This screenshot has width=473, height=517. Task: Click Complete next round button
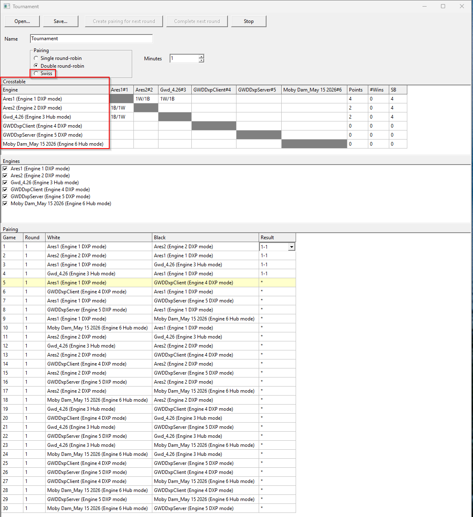pyautogui.click(x=197, y=21)
